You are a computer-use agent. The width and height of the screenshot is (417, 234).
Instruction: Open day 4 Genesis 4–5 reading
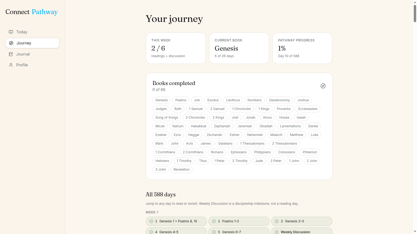click(x=176, y=231)
